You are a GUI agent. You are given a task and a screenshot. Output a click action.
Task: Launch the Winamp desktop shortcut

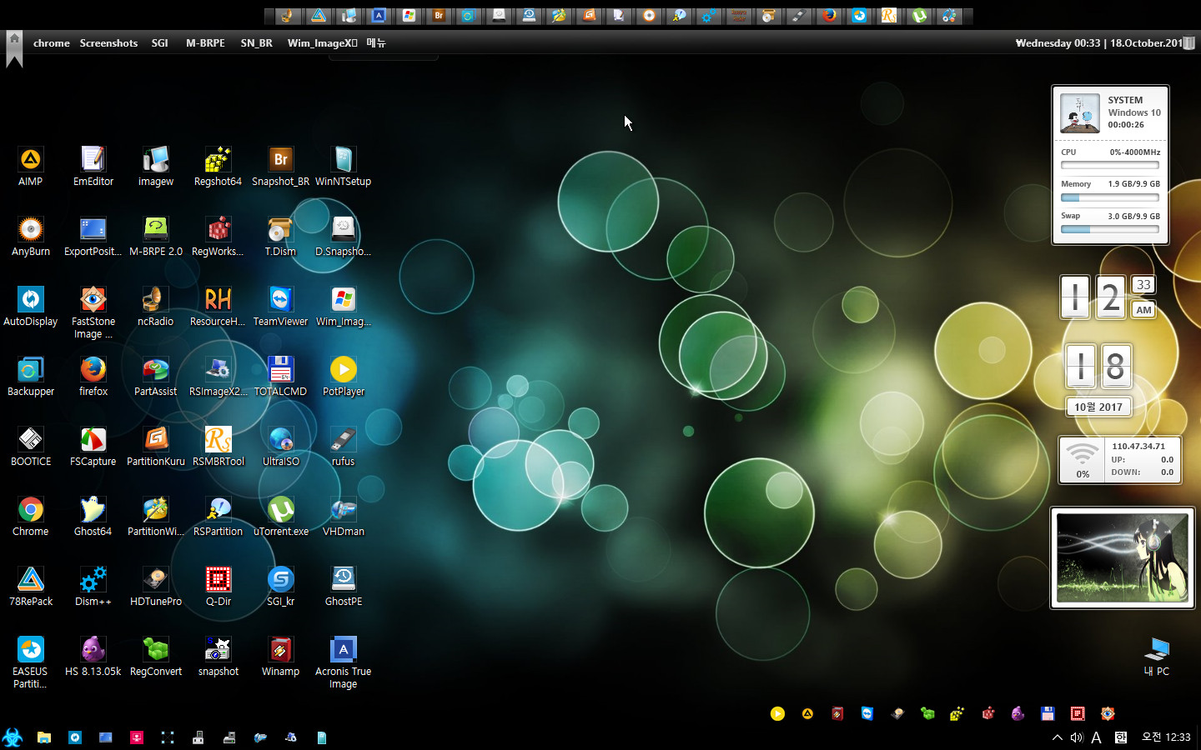coord(281,657)
